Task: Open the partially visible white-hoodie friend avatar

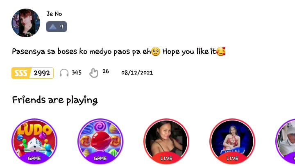Action: click(x=286, y=141)
